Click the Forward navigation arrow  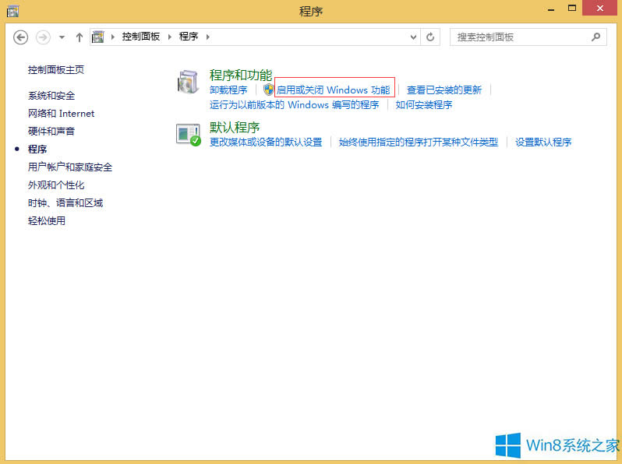click(43, 37)
